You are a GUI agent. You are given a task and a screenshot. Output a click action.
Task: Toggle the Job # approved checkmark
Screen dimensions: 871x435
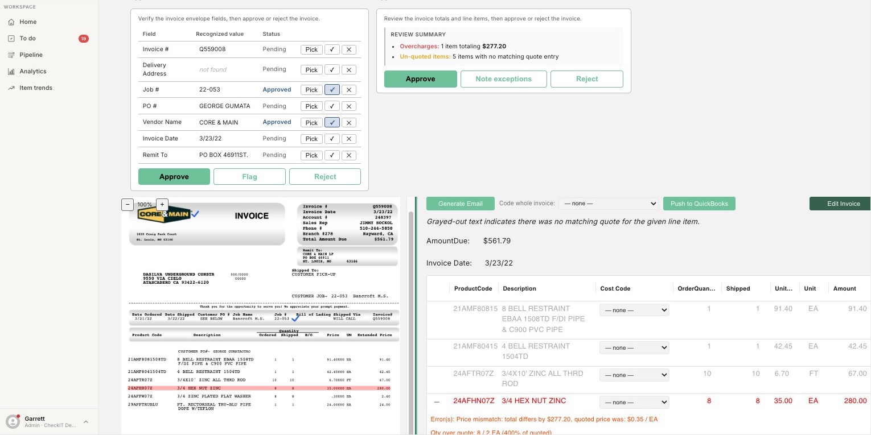pyautogui.click(x=332, y=90)
